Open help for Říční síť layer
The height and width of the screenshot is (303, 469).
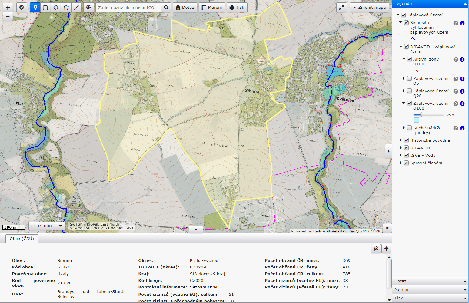click(x=456, y=23)
